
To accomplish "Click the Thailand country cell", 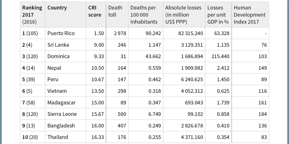I will click(58, 137).
